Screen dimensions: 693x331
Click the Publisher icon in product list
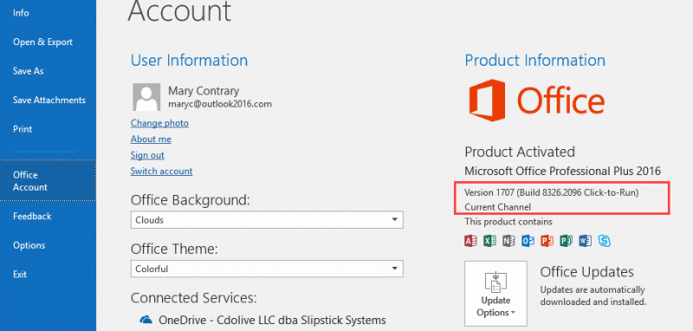tap(567, 240)
